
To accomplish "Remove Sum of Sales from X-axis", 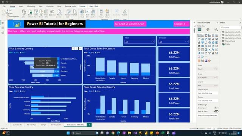I will 217,78.
